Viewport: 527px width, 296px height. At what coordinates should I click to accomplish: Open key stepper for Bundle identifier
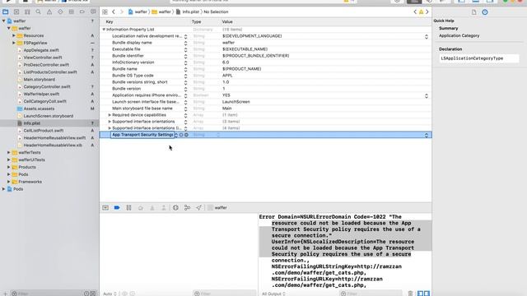pyautogui.click(x=185, y=56)
